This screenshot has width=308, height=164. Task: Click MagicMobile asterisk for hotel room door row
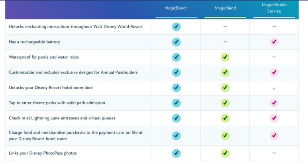pyautogui.click(x=274, y=88)
